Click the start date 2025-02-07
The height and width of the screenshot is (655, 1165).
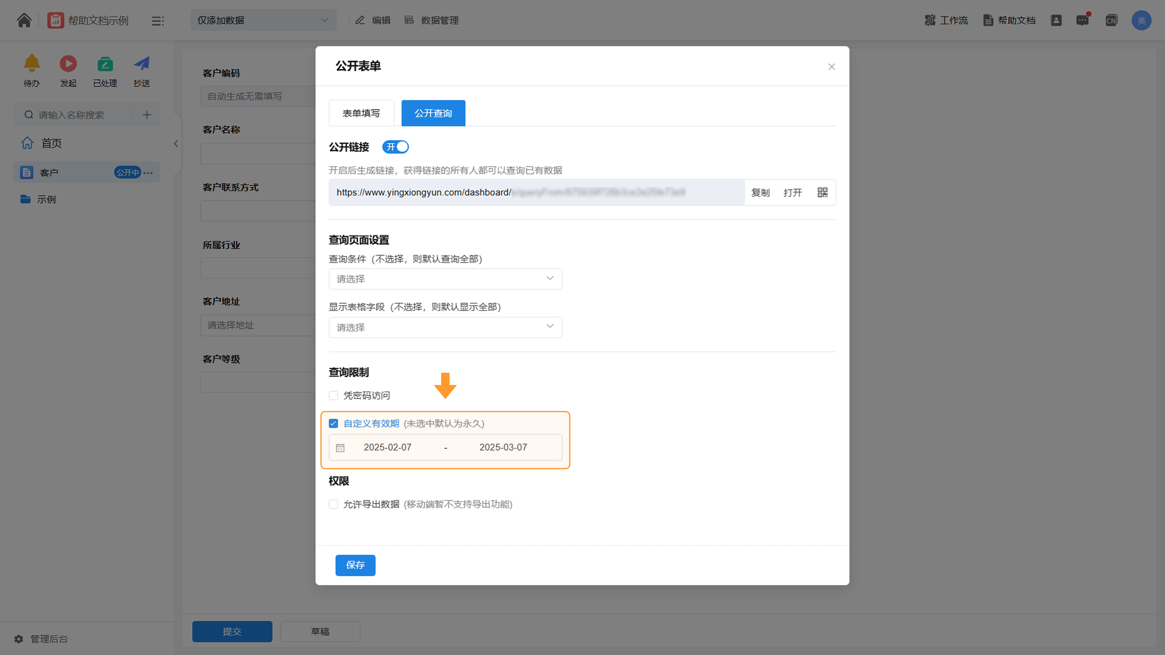pos(388,447)
